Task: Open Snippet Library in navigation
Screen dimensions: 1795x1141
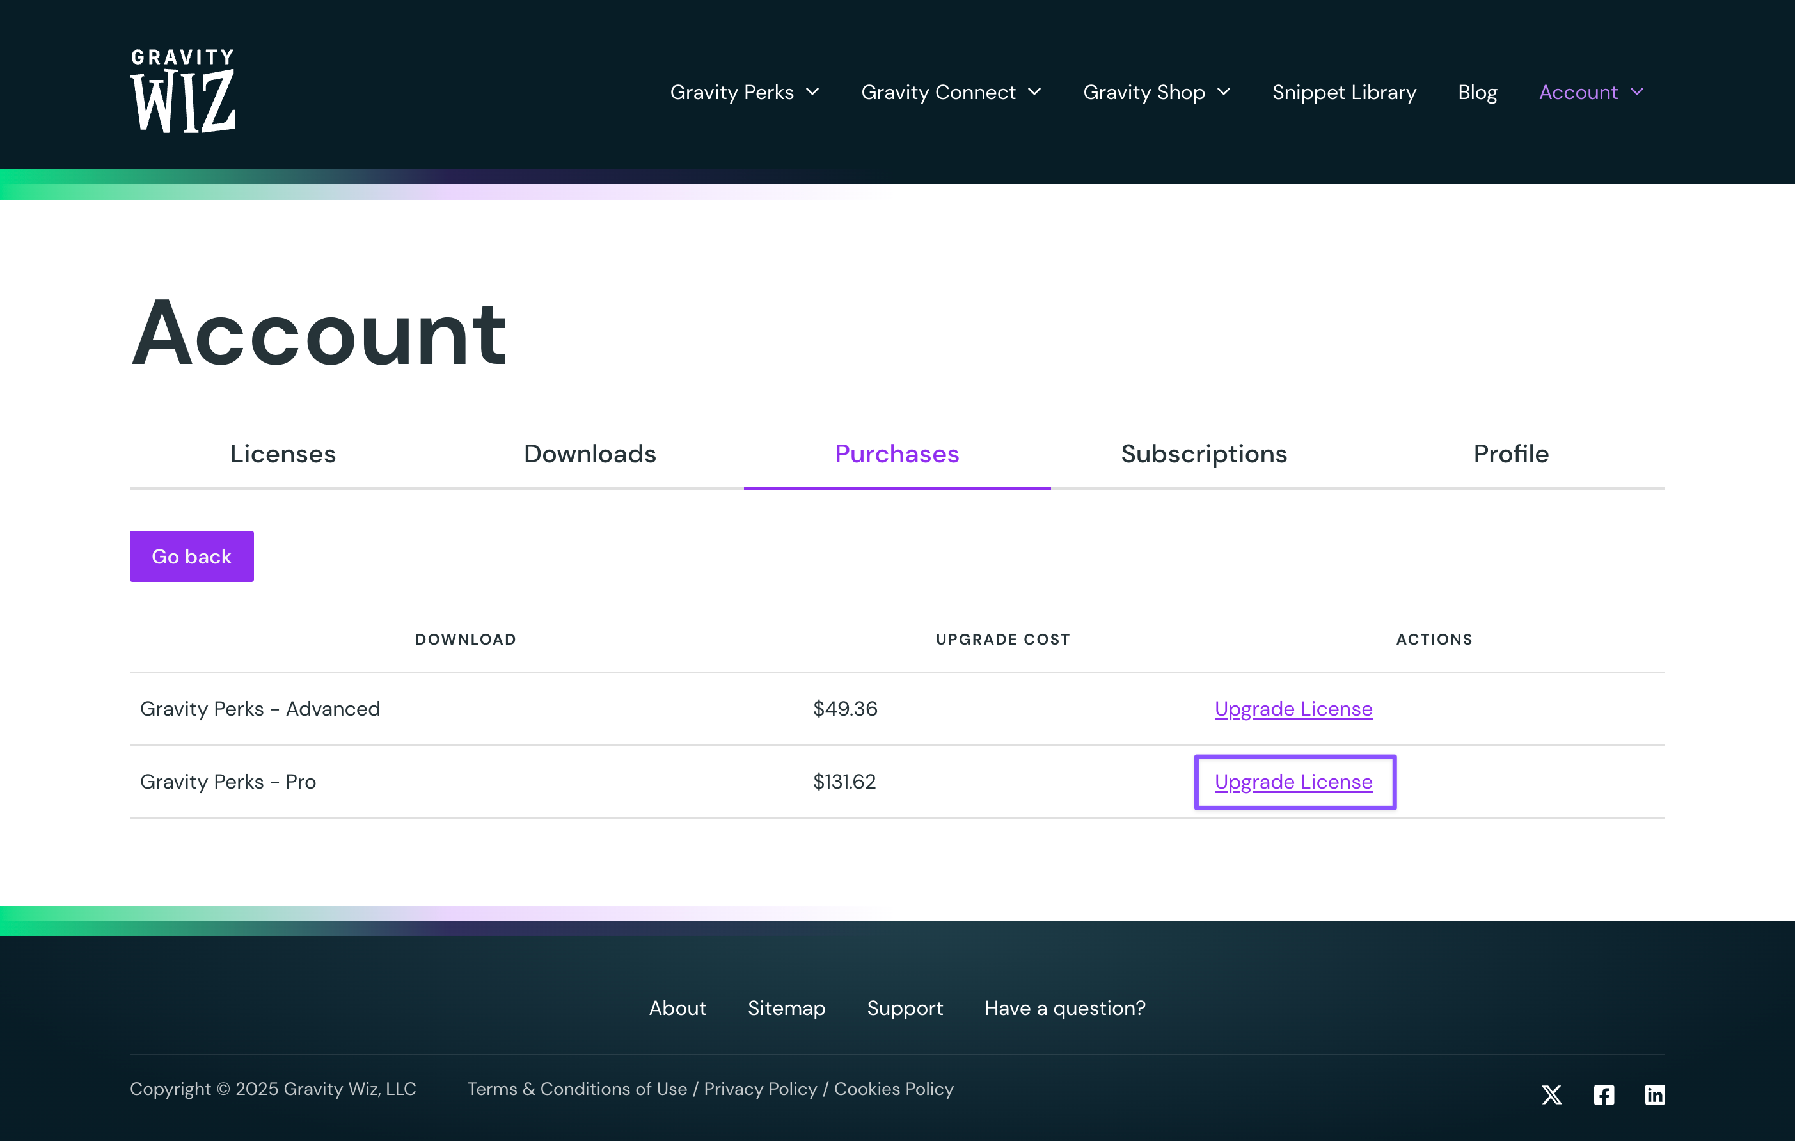Action: pyautogui.click(x=1344, y=91)
